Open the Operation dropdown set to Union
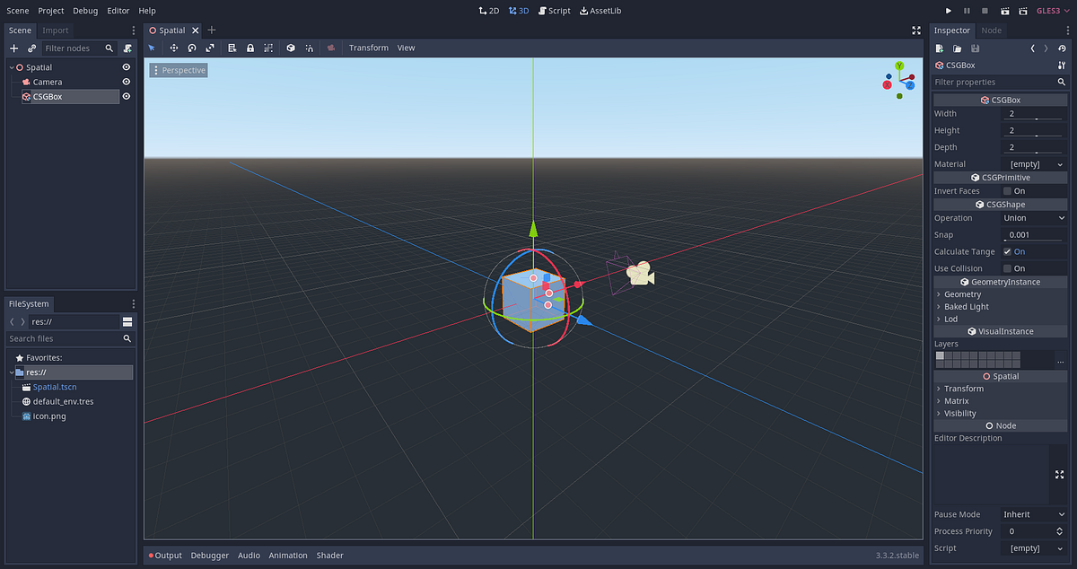The width and height of the screenshot is (1077, 569). [1033, 217]
